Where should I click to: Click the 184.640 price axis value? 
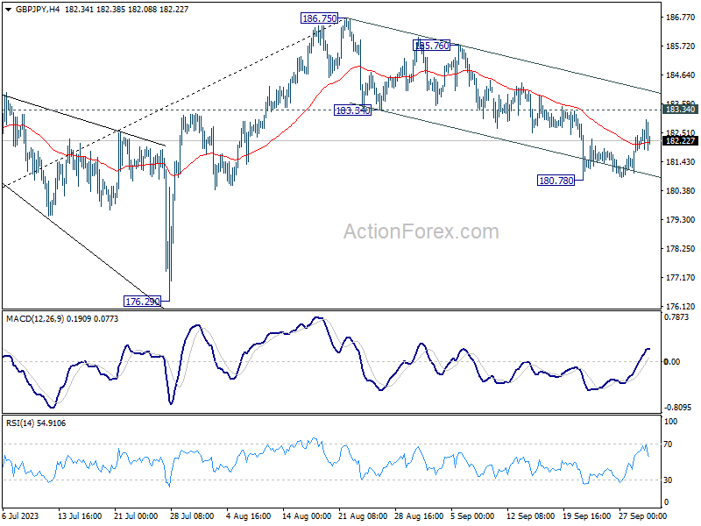point(681,75)
